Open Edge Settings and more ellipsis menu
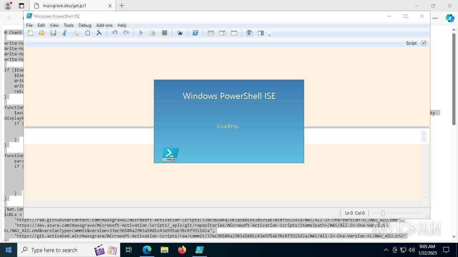The image size is (458, 257). click(x=435, y=18)
